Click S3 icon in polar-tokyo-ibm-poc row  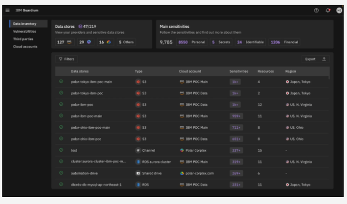[138, 93]
